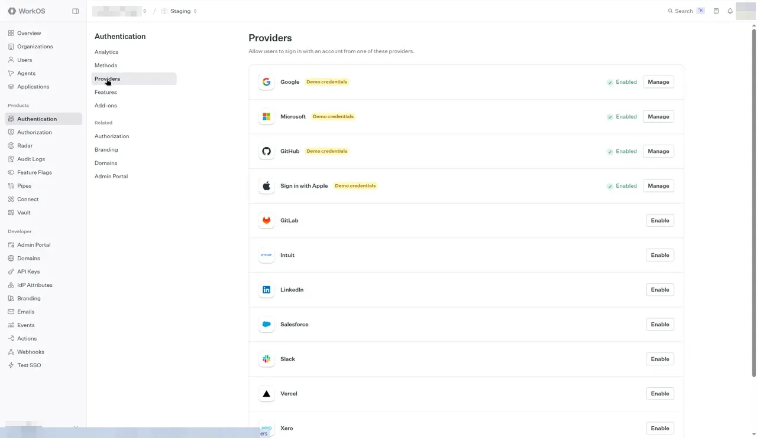Open Analytics in Authentication menu
The width and height of the screenshot is (757, 438).
[106, 52]
